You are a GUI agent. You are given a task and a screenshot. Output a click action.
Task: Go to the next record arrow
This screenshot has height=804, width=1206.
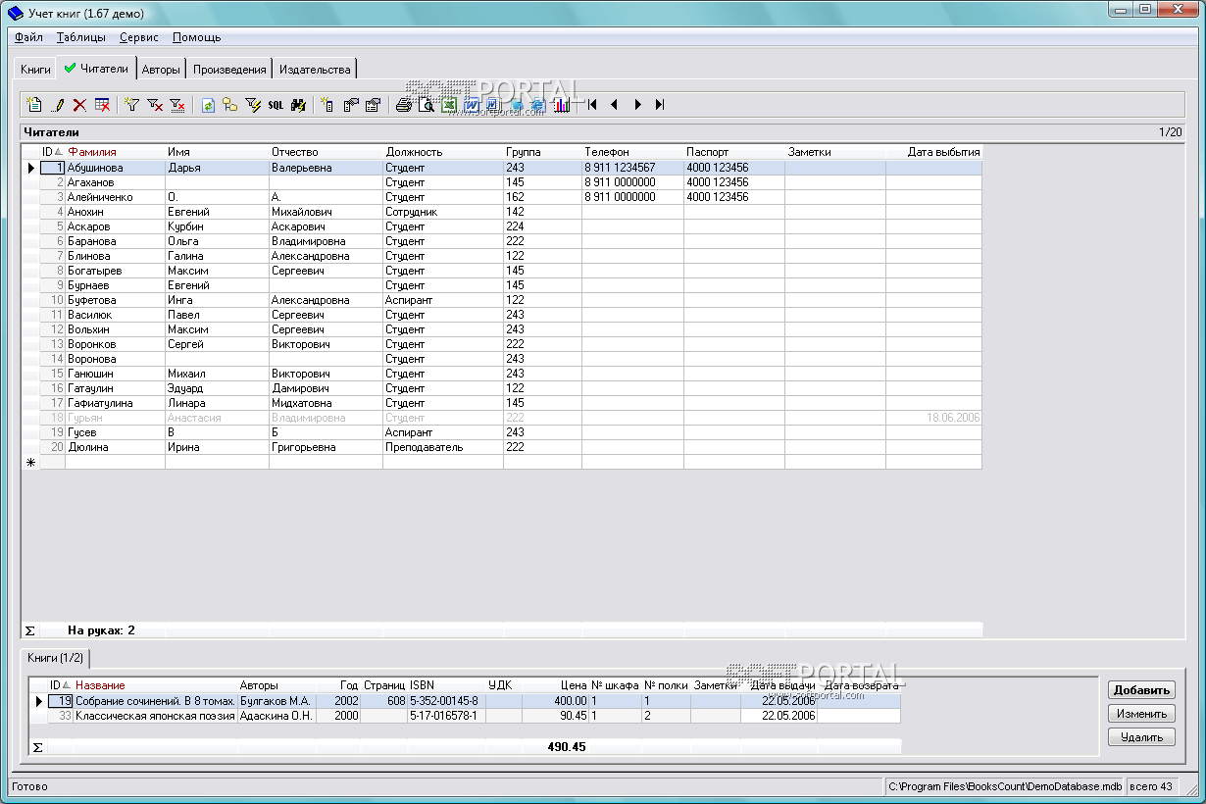[x=637, y=105]
